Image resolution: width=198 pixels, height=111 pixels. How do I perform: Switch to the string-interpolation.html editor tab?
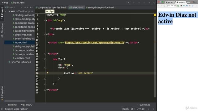point(100,7)
